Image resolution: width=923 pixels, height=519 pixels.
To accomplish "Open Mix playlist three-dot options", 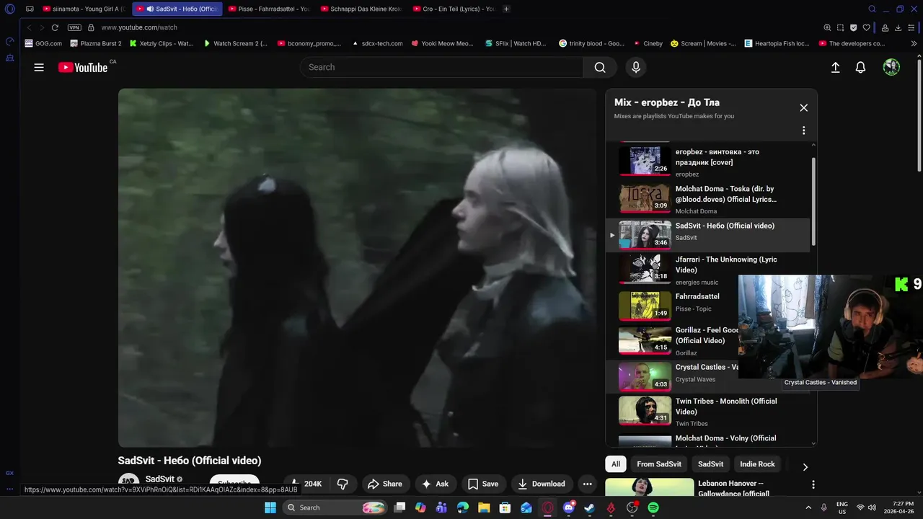I will 803,130.
